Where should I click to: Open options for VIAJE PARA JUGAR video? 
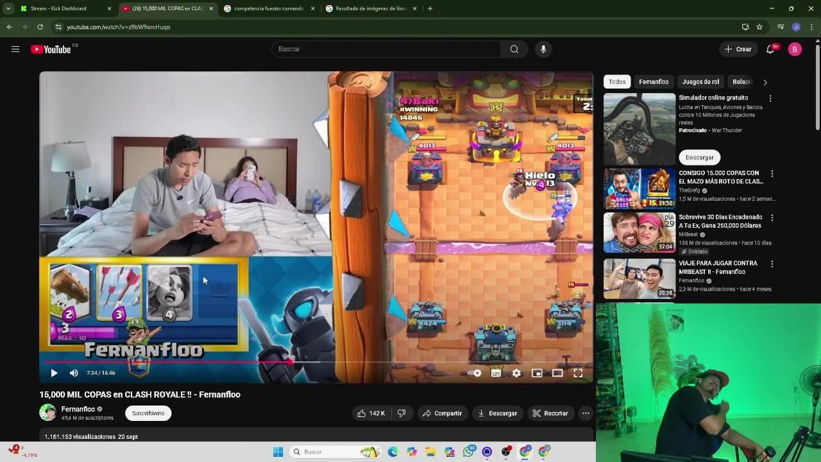(x=772, y=264)
